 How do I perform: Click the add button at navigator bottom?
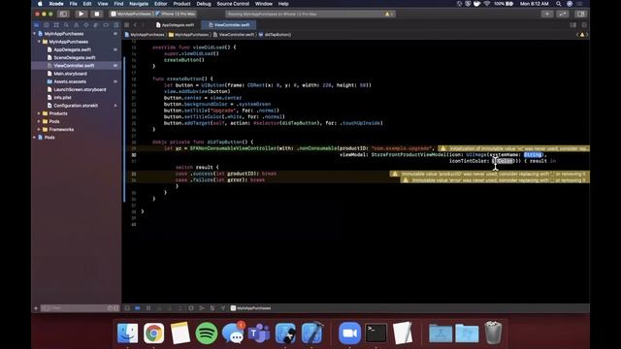tap(36, 308)
